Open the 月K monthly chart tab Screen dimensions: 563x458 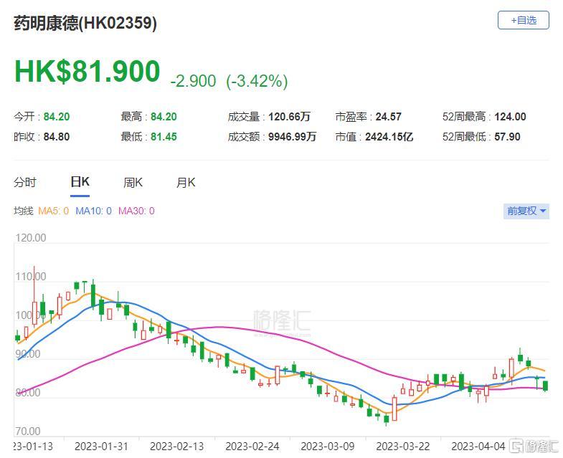click(186, 182)
